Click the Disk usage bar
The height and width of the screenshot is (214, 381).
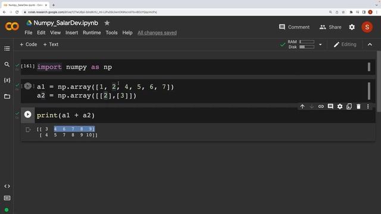point(307,47)
